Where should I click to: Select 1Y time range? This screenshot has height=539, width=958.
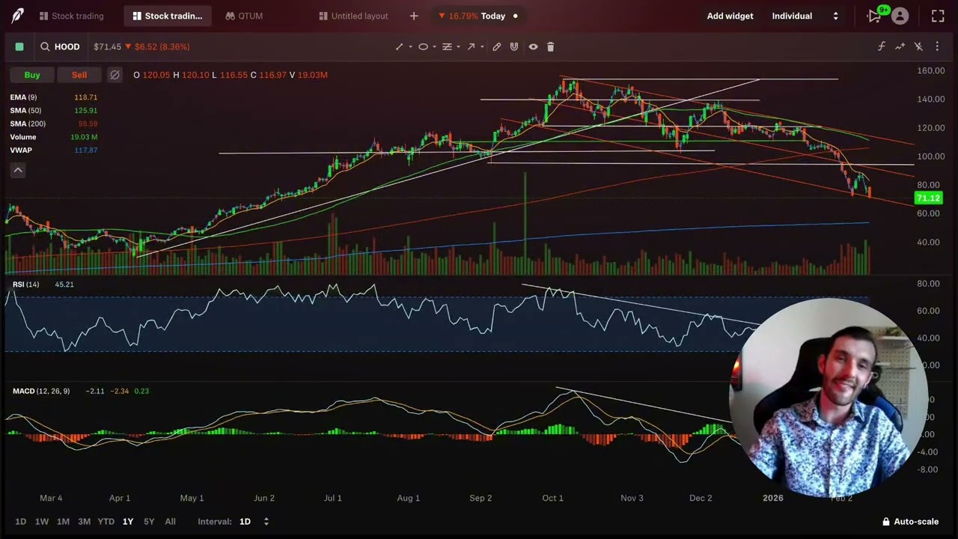point(128,521)
